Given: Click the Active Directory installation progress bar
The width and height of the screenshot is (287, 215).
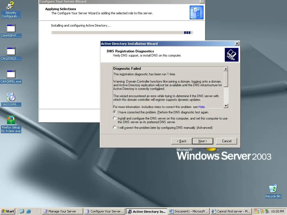Looking at the screenshot, I should (122, 32).
